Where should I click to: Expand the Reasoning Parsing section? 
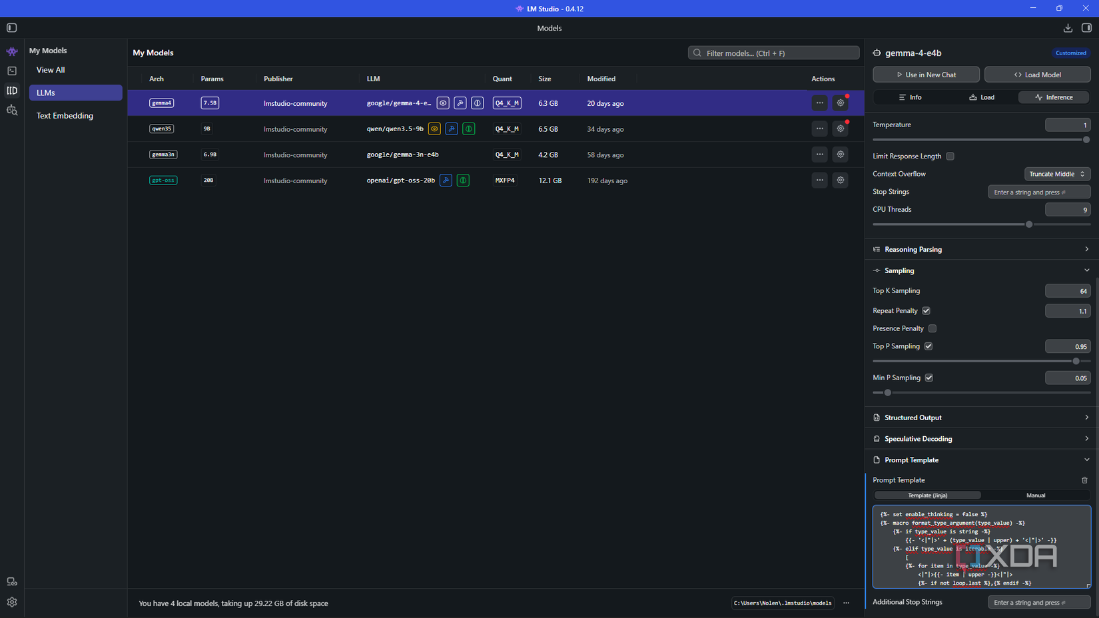click(x=982, y=249)
